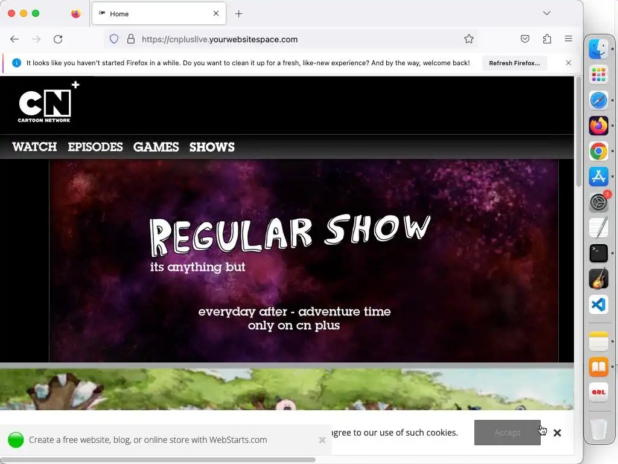The width and height of the screenshot is (618, 464).
Task: Select the Home browser tab
Action: pos(159,13)
